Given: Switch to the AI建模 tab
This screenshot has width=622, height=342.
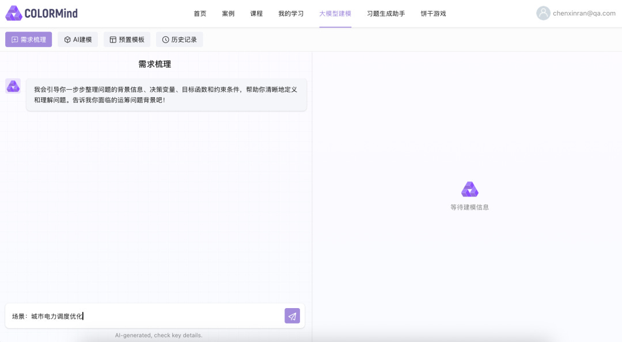Looking at the screenshot, I should click(x=78, y=40).
